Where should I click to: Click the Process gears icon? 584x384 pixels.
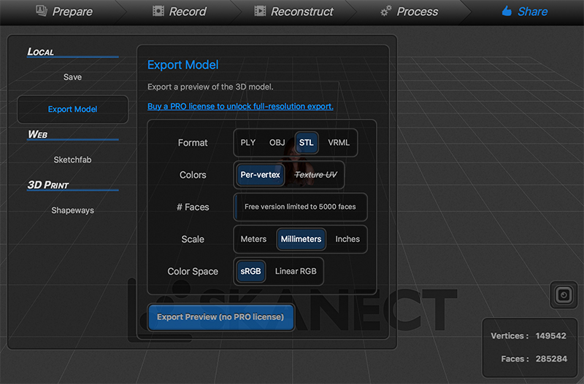[x=386, y=11]
